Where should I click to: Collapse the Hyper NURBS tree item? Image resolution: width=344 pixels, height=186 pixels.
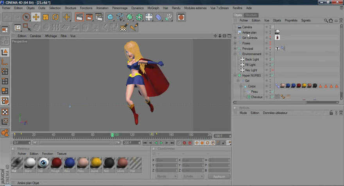pos(235,75)
